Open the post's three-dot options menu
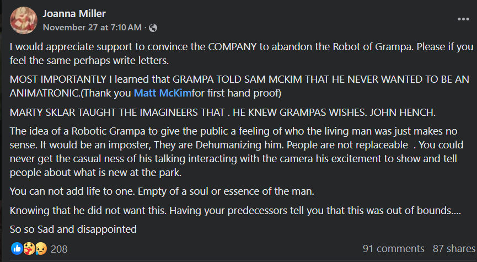 pos(463,19)
